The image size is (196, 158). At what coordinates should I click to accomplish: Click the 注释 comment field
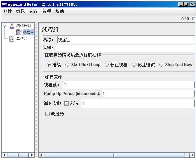point(125,48)
